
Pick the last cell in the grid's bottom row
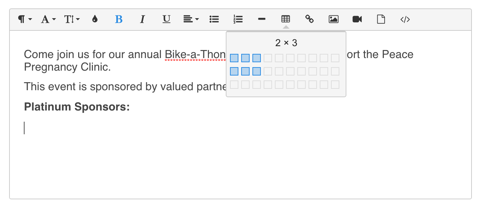click(x=335, y=85)
